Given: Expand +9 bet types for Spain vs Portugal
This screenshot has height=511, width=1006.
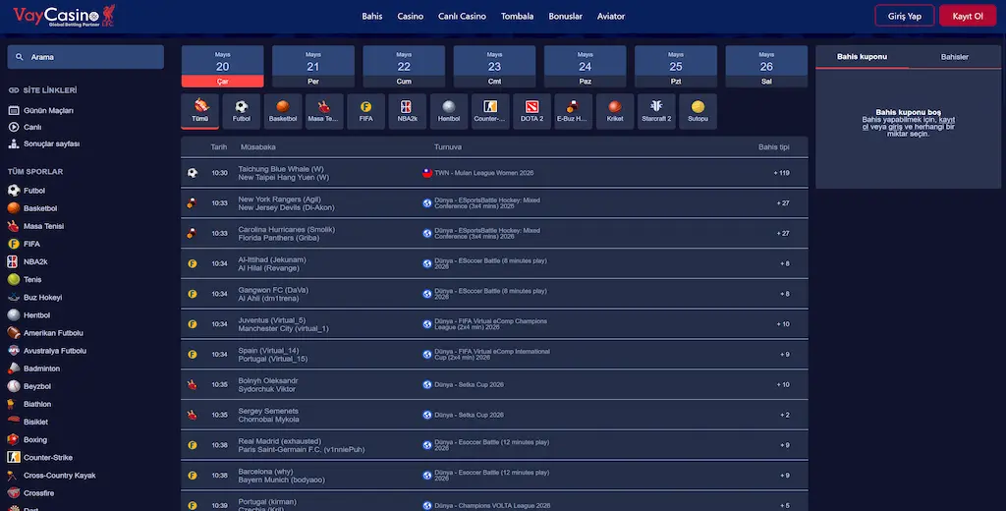Looking at the screenshot, I should tap(785, 355).
